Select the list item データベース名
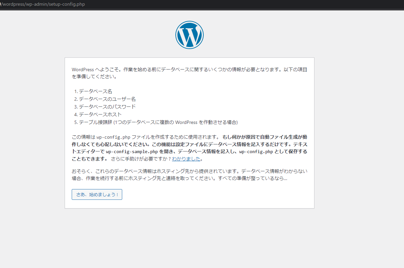Viewport: 404px width, 268px height. click(95, 91)
